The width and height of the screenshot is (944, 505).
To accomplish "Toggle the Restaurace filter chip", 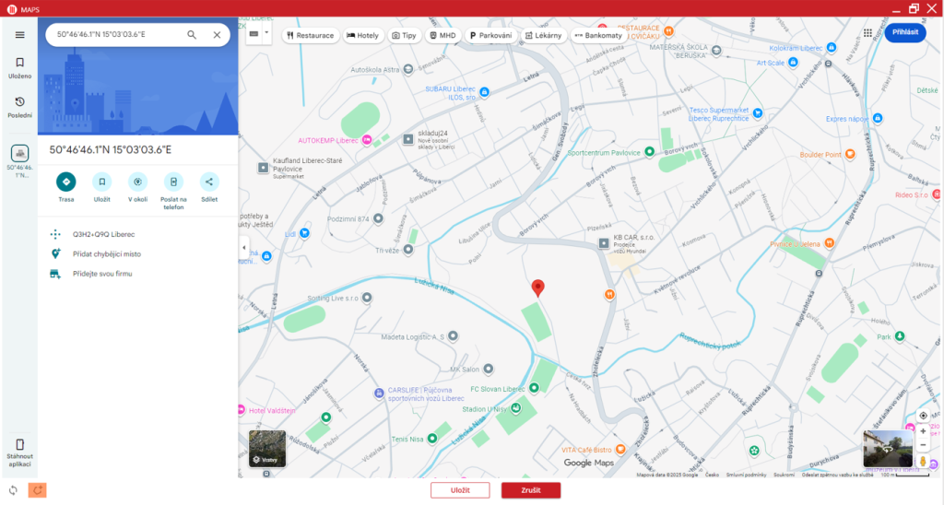I will pyautogui.click(x=310, y=35).
